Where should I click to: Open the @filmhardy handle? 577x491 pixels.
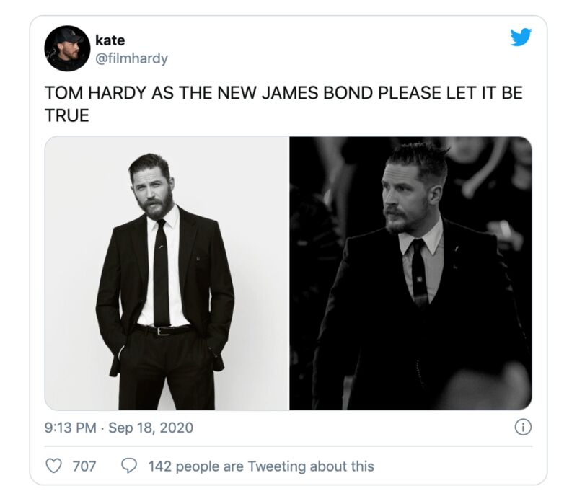(x=131, y=58)
